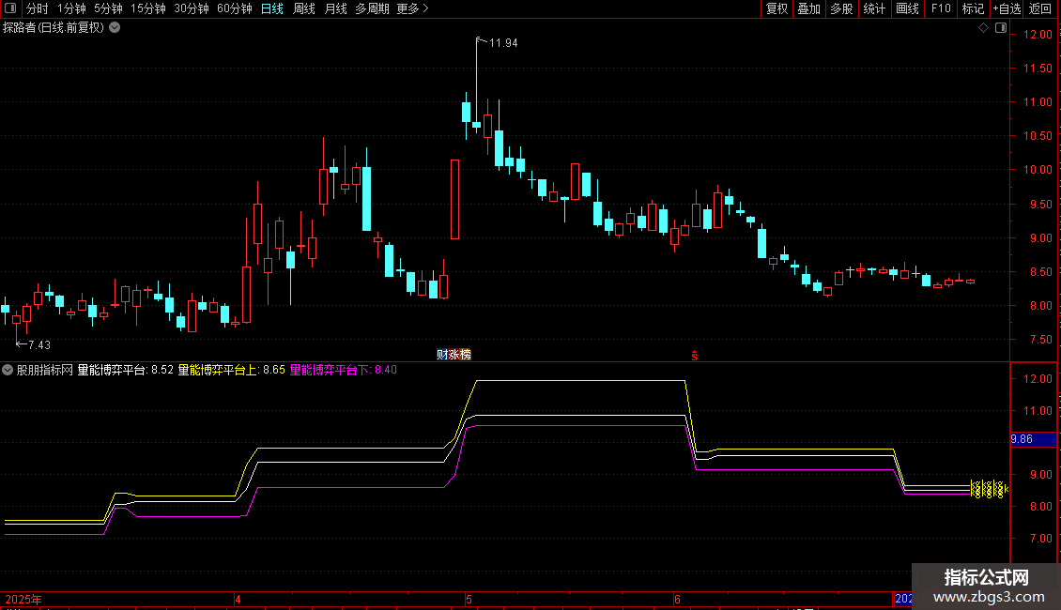Open the 多股 multi-stock view

coord(841,8)
